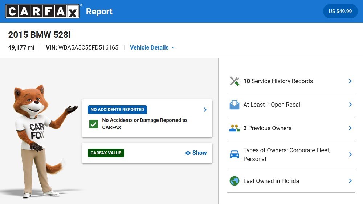Screen dimensions: 363x204
Task: Expand the Vehicle Details dropdown
Action: 152,47
